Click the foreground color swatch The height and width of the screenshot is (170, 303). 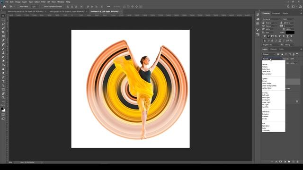(x=2, y=109)
